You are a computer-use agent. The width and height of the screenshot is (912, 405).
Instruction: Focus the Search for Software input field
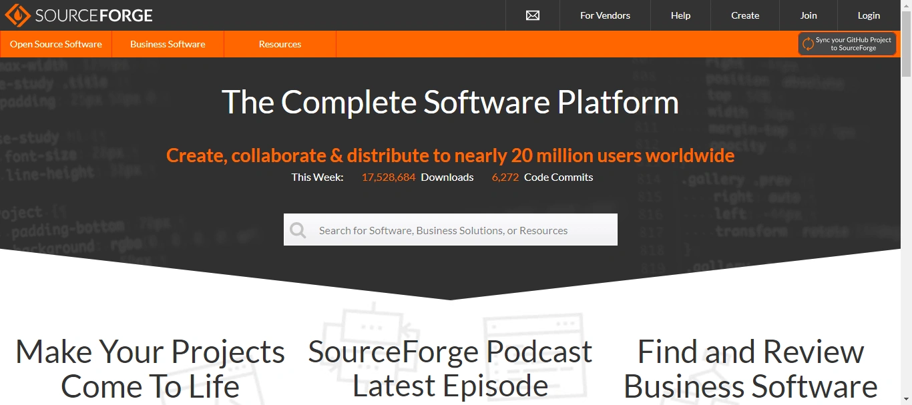pos(451,230)
